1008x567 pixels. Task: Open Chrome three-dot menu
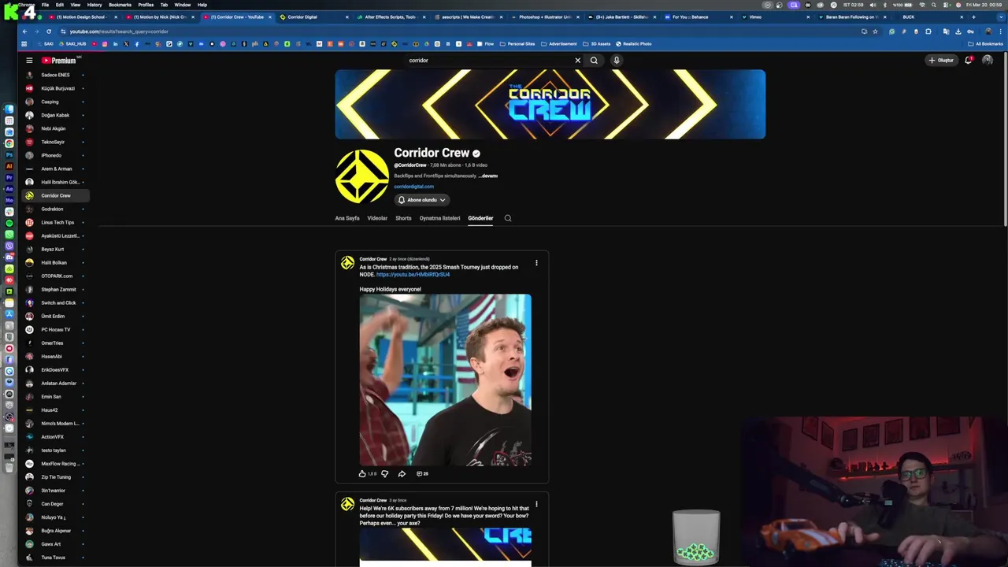pos(1000,31)
